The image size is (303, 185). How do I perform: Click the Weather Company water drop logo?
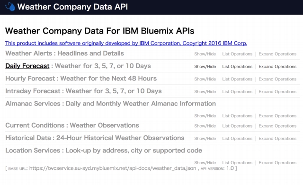coord(10,7)
